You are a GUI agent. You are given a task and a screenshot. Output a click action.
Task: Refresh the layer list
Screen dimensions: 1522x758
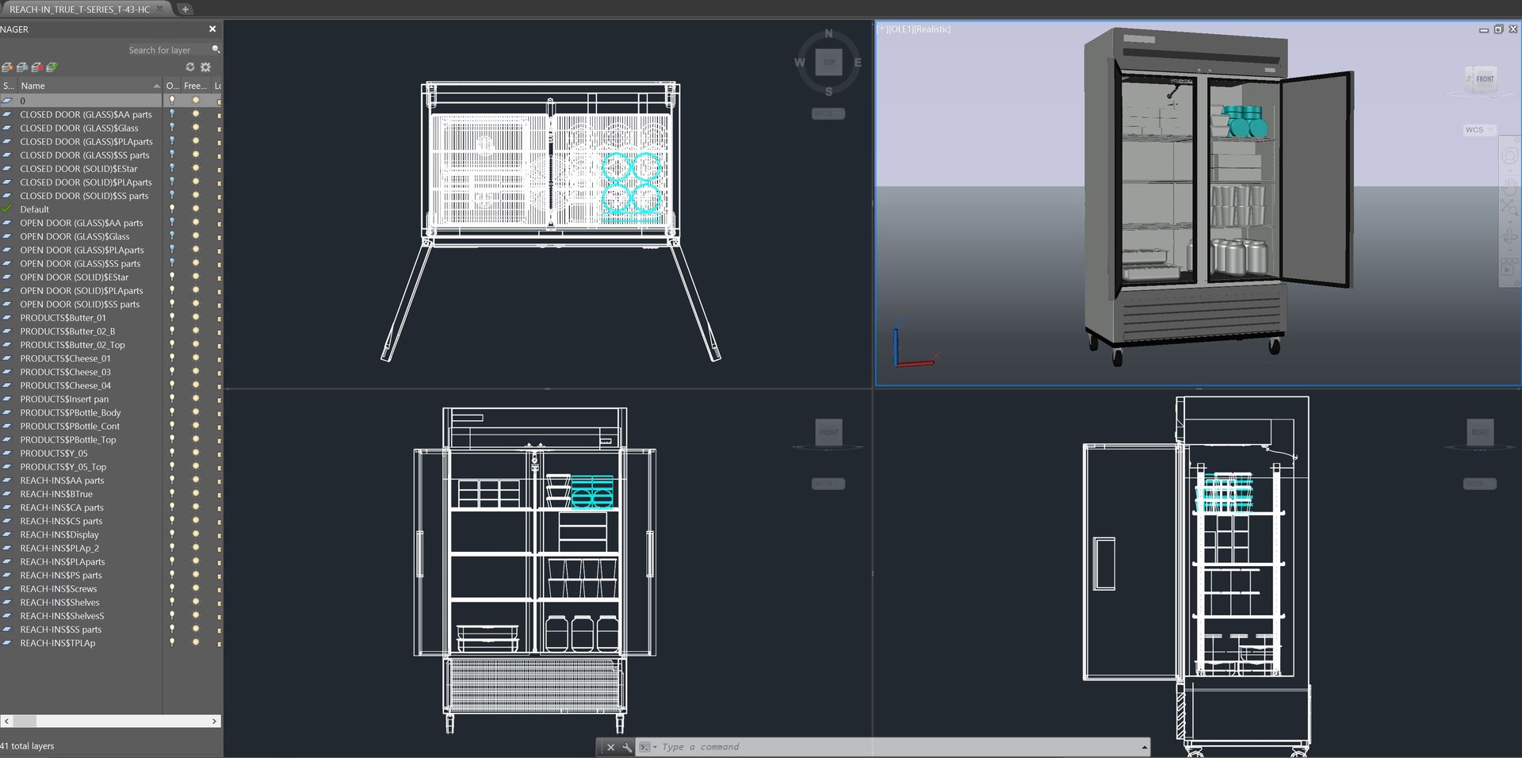(190, 67)
